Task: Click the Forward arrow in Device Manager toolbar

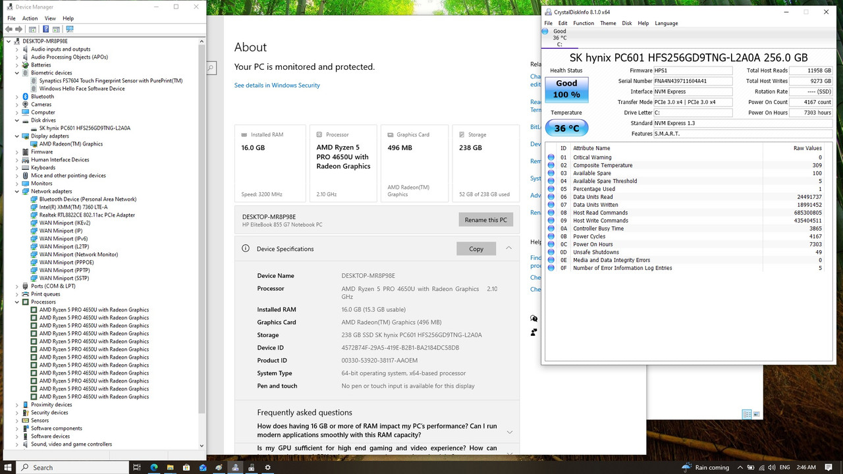Action: click(x=19, y=29)
